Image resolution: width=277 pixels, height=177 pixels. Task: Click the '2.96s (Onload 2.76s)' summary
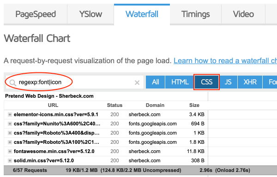coord(225,170)
